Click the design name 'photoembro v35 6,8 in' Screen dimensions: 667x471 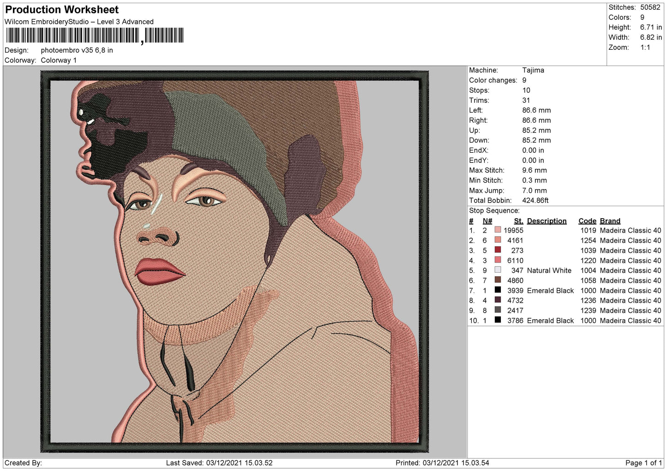tap(77, 50)
